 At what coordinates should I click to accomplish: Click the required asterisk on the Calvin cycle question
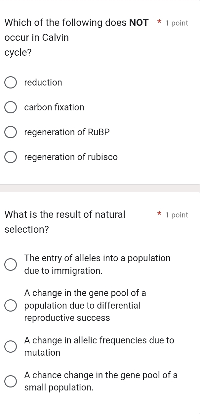click(159, 22)
